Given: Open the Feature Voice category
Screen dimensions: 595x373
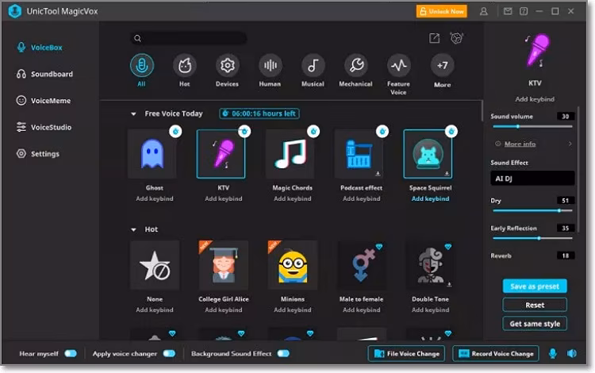Looking at the screenshot, I should [x=398, y=65].
